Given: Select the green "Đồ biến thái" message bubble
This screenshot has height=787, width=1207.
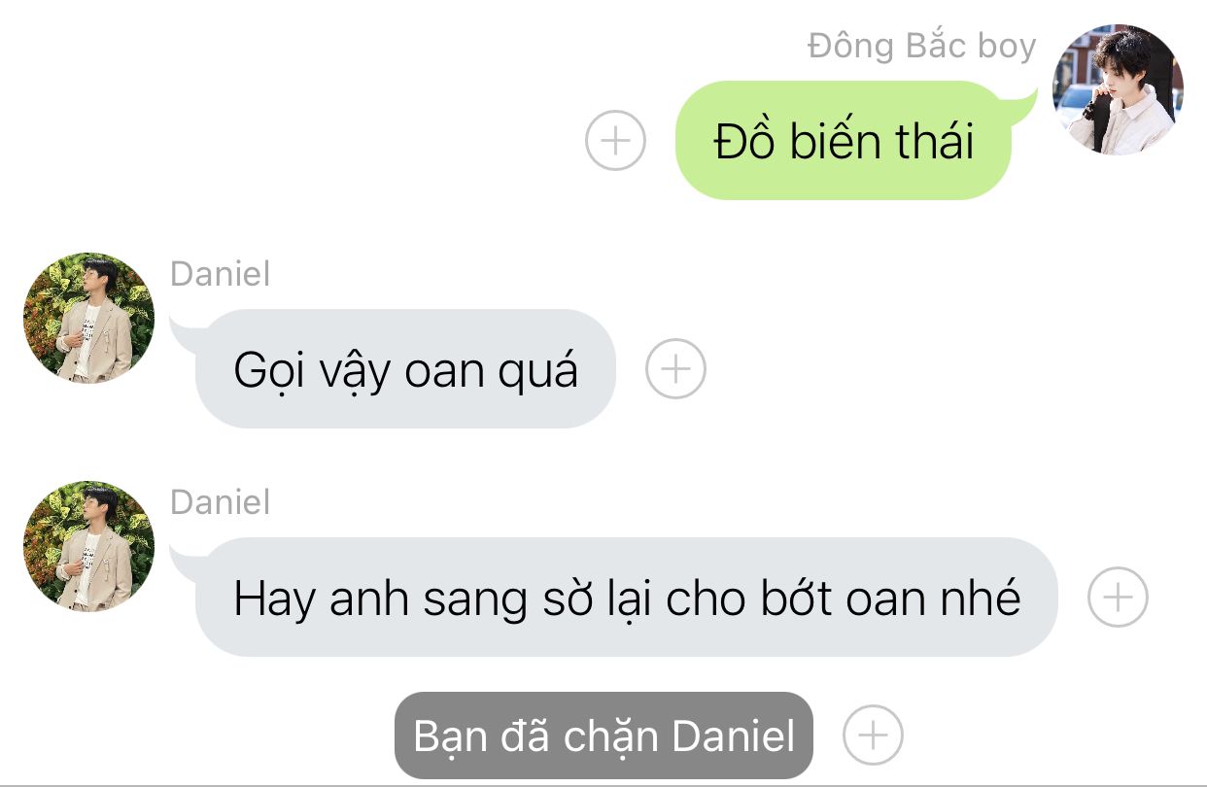Looking at the screenshot, I should (x=844, y=141).
